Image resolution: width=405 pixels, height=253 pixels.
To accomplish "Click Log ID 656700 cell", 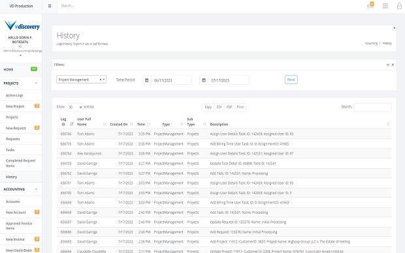I will point(66,193).
